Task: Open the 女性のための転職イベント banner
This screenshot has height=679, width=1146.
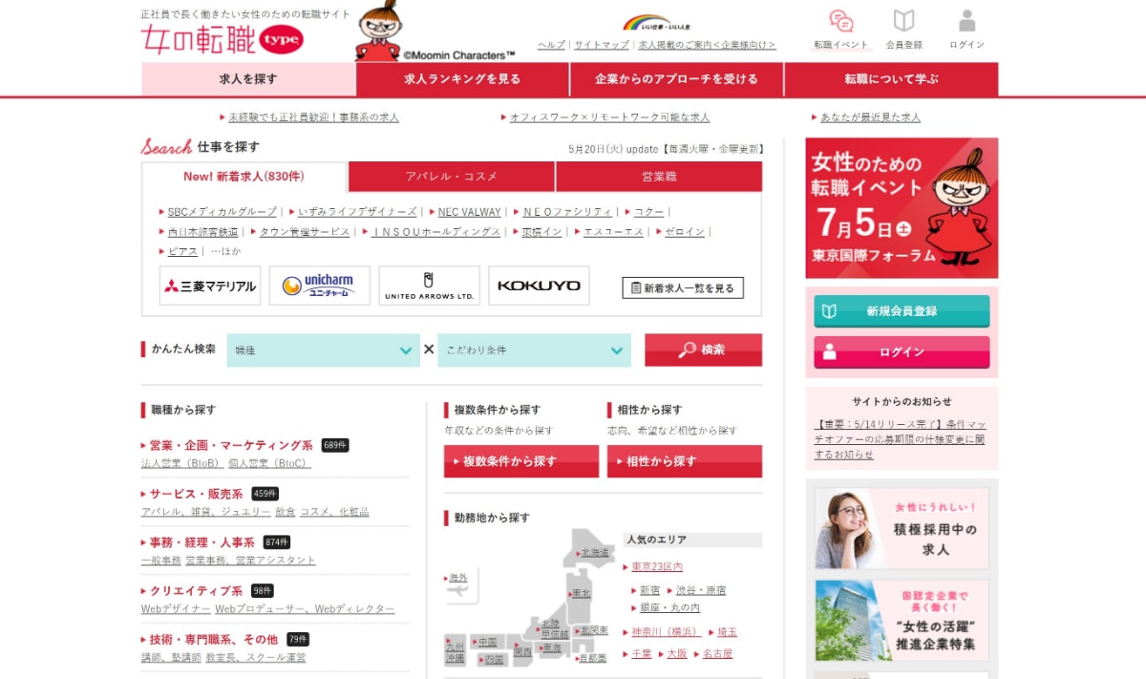Action: tap(902, 207)
